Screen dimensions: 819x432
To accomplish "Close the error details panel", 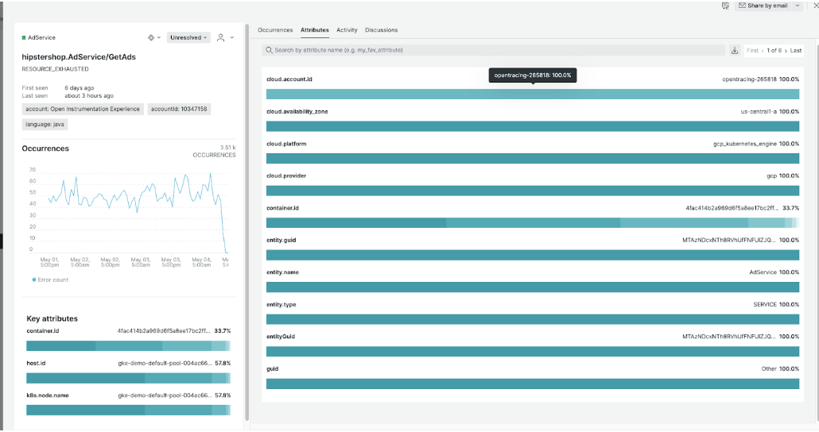I will (805, 6).
